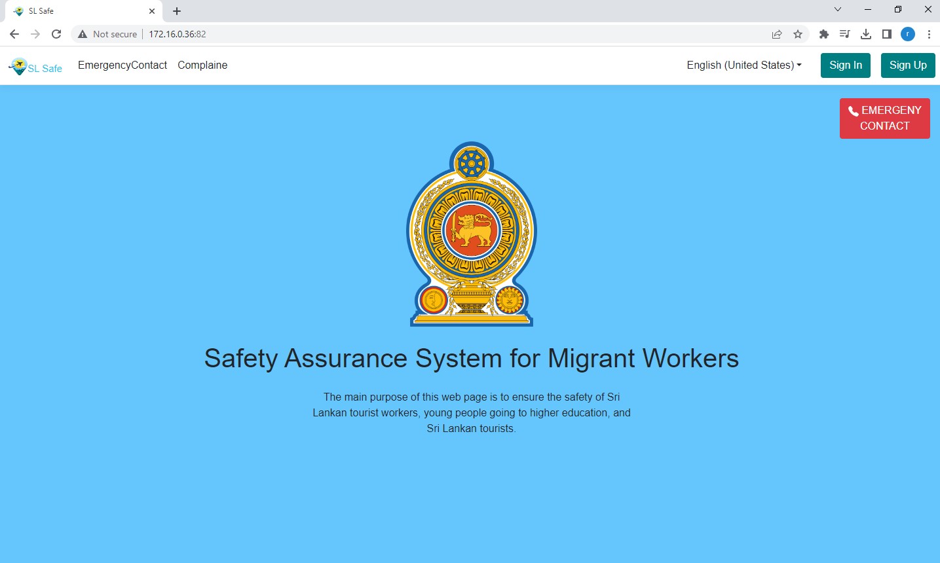
Task: Bookmark this page with the star icon
Action: [798, 34]
